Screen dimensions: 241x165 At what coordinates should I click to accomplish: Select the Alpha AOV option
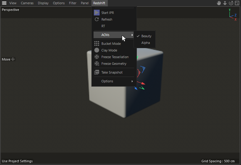tap(146, 43)
